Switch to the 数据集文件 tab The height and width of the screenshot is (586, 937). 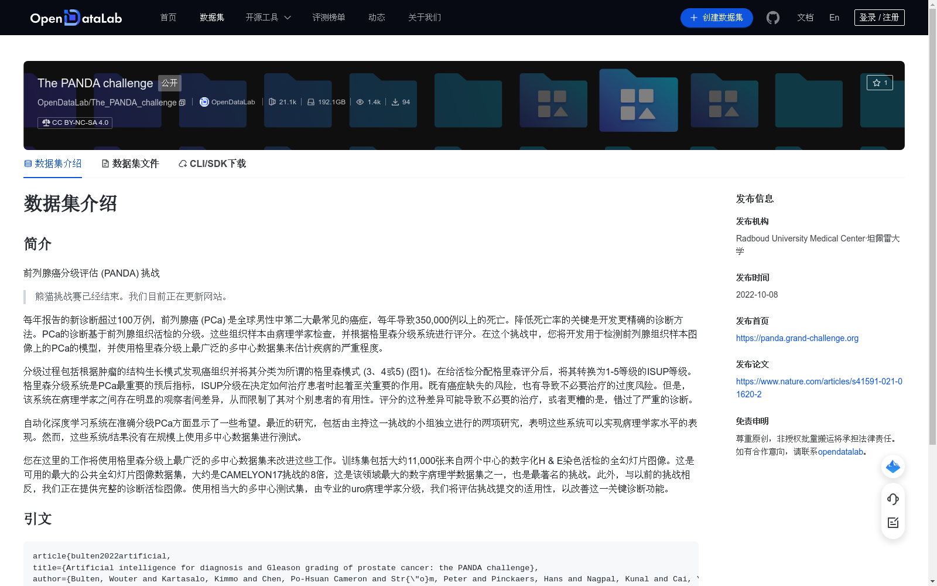(130, 163)
